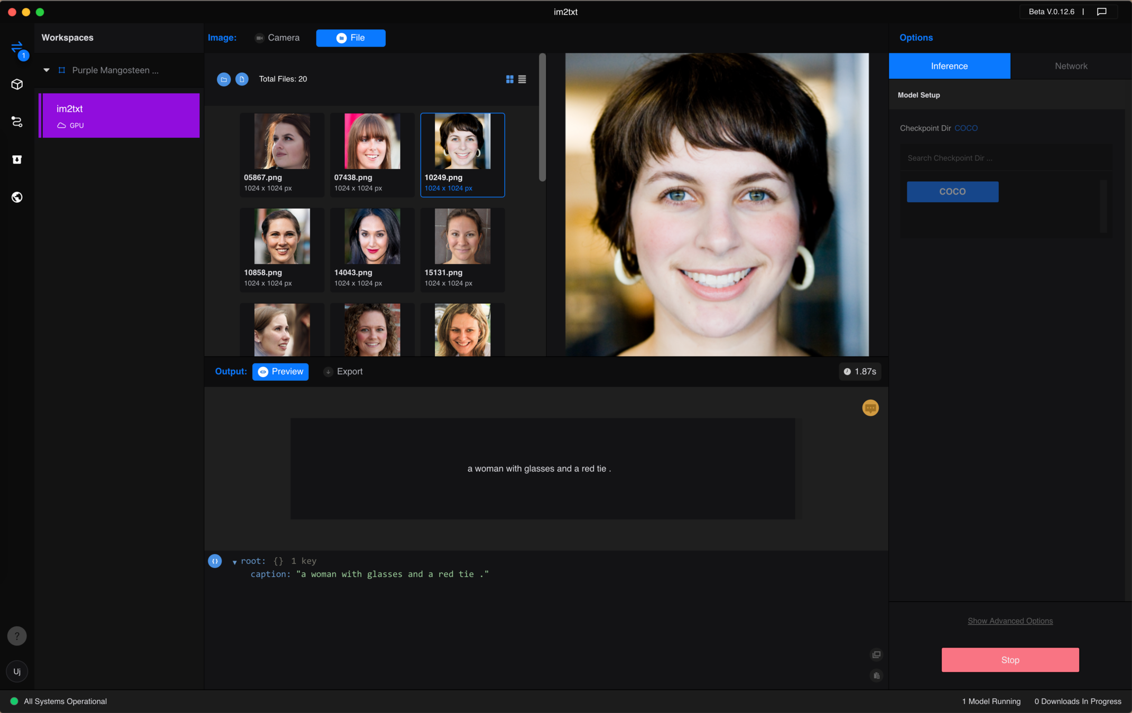This screenshot has height=713, width=1132.
Task: Switch output to Export mode
Action: [x=344, y=371]
